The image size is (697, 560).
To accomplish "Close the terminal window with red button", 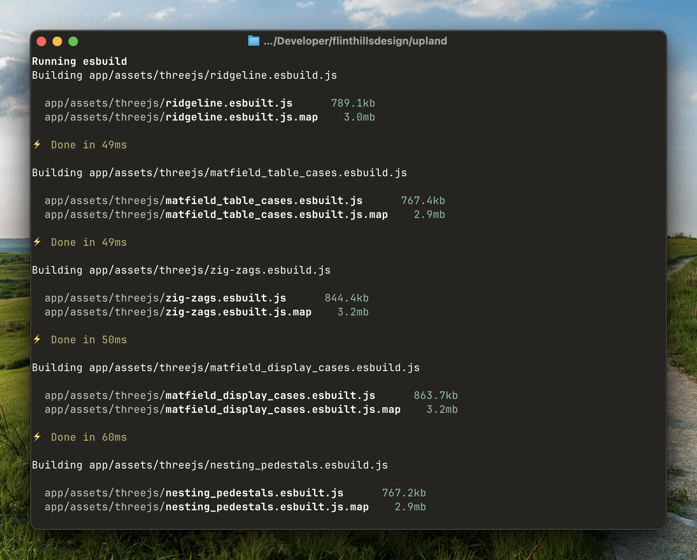I will coord(41,41).
